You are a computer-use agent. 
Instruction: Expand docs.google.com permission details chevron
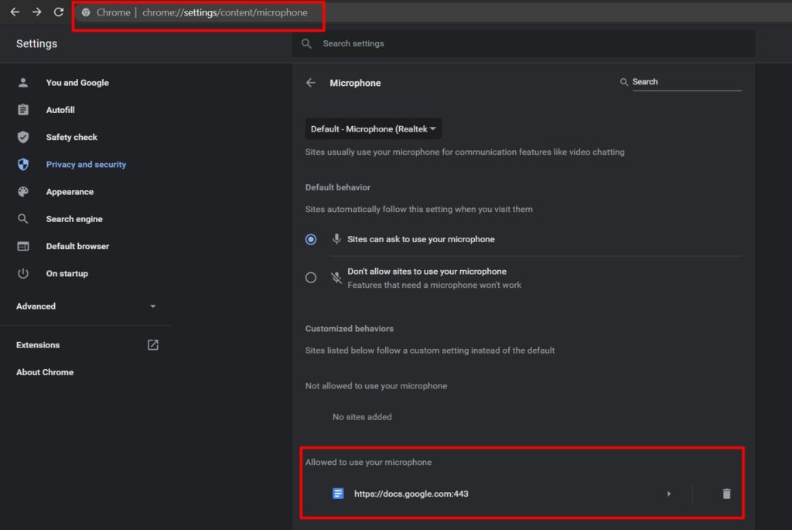click(x=669, y=493)
